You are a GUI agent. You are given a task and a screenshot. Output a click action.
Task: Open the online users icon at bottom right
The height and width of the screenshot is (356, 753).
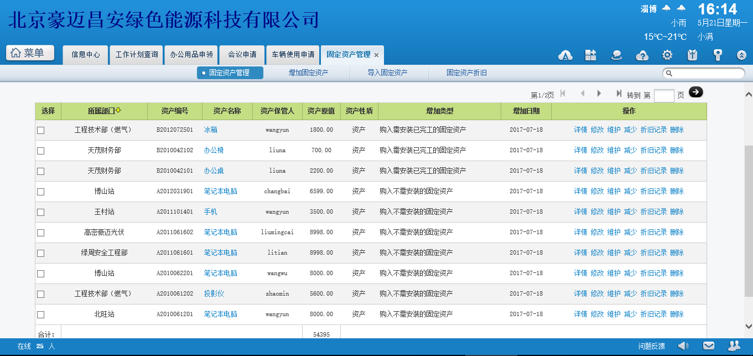734,346
